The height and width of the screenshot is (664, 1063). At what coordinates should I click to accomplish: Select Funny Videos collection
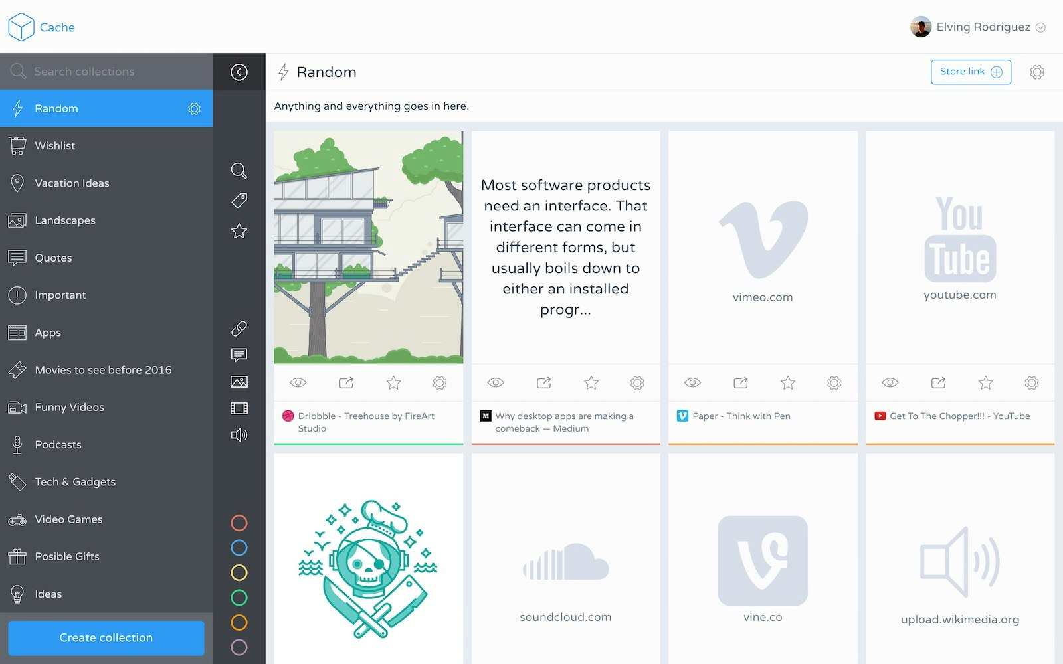tap(106, 407)
